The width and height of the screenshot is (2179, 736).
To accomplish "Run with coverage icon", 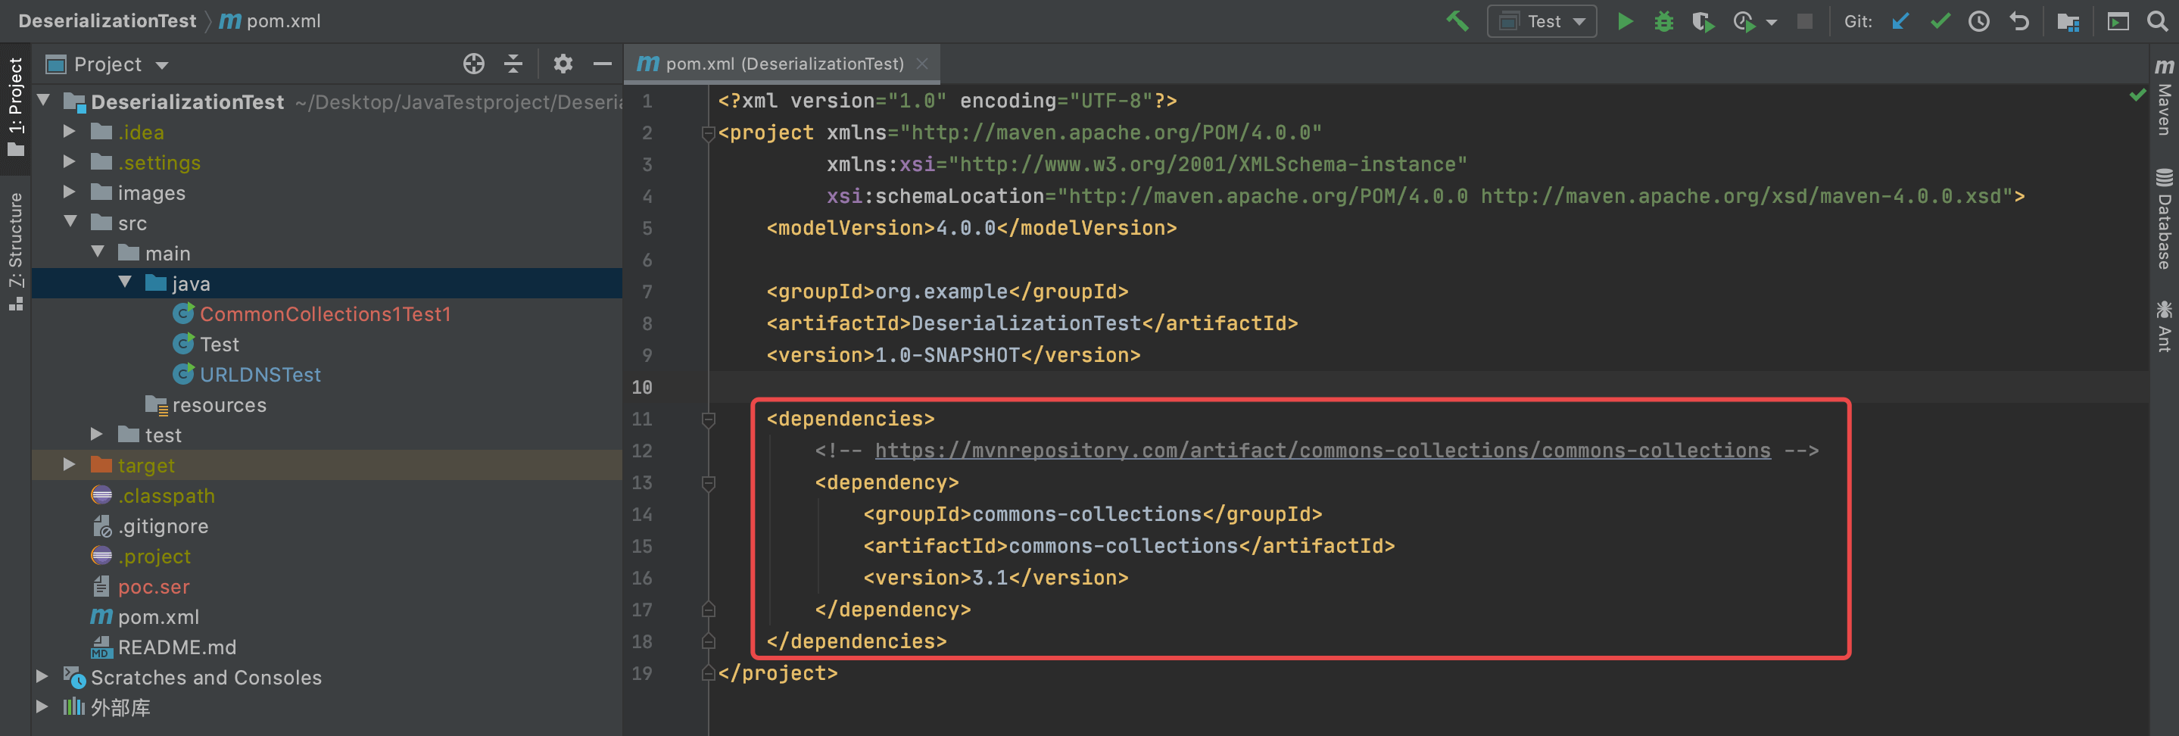I will point(1703,21).
